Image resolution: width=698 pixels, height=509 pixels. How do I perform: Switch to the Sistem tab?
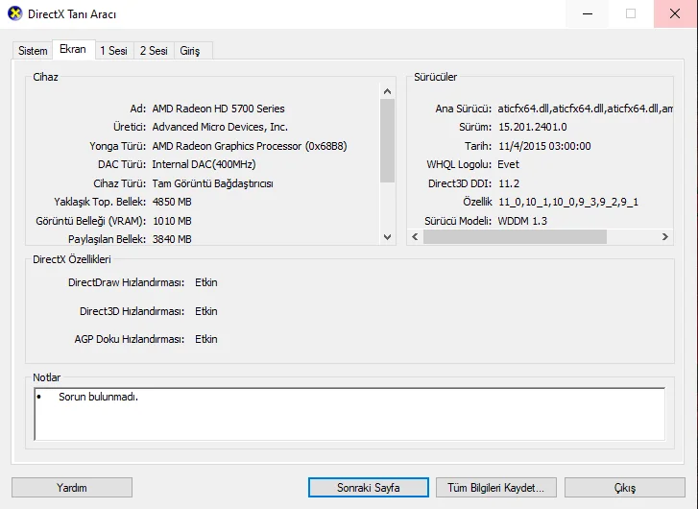(33, 51)
